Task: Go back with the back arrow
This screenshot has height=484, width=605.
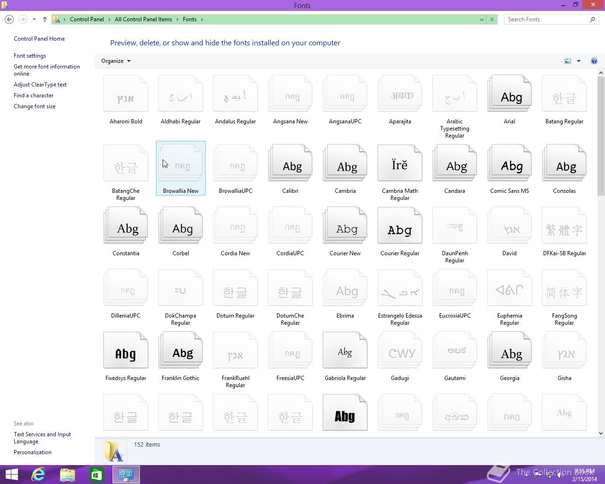Action: tap(9, 19)
